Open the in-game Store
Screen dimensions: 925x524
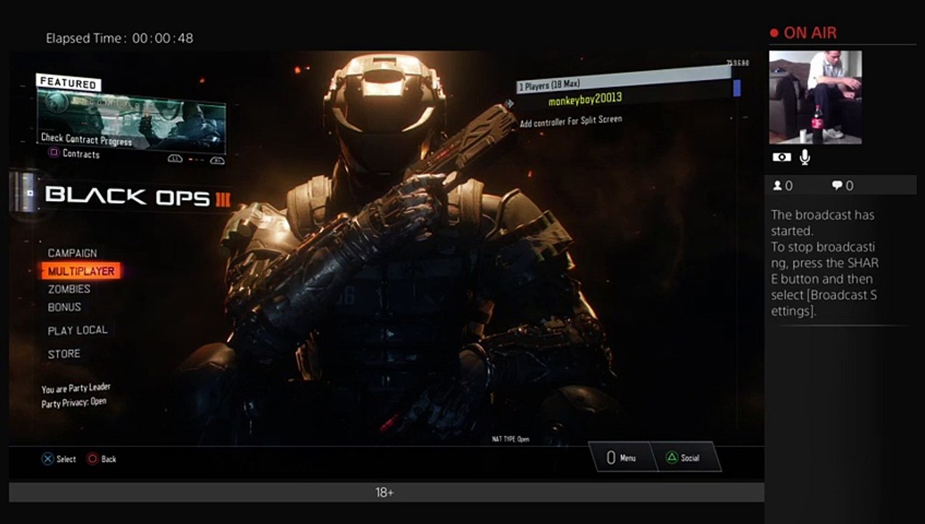pos(64,354)
